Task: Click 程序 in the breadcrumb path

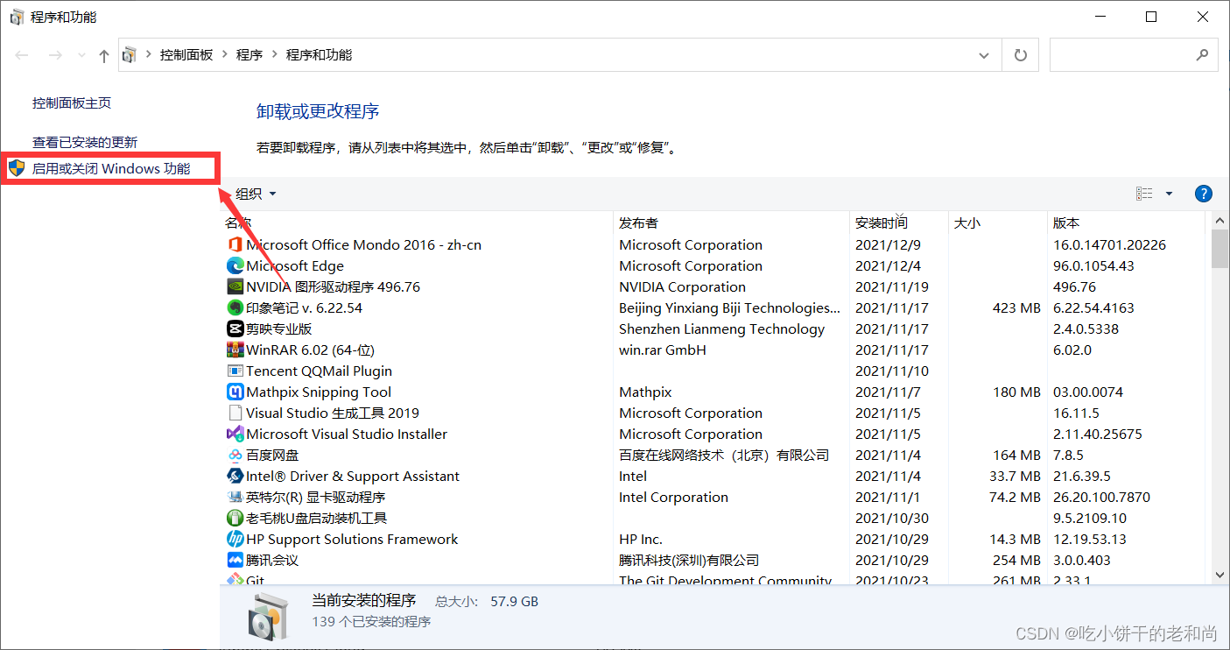Action: click(250, 54)
